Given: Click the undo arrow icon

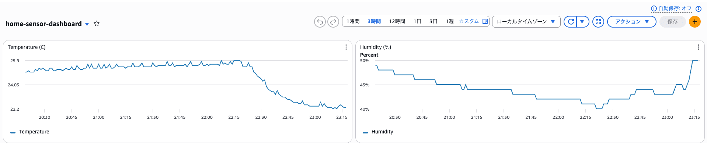Looking at the screenshot, I should 320,22.
